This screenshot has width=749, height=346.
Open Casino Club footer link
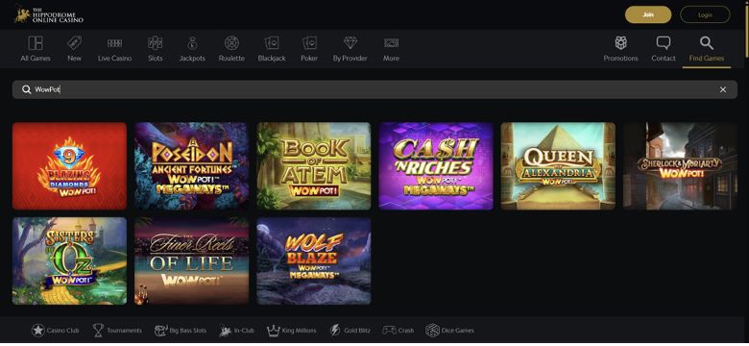[56, 331]
